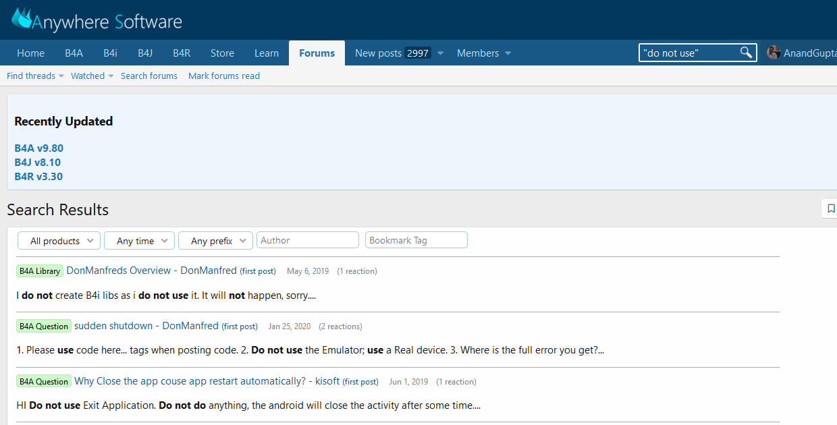This screenshot has width=837, height=425.
Task: Expand the Members dropdown arrow
Action: click(508, 53)
